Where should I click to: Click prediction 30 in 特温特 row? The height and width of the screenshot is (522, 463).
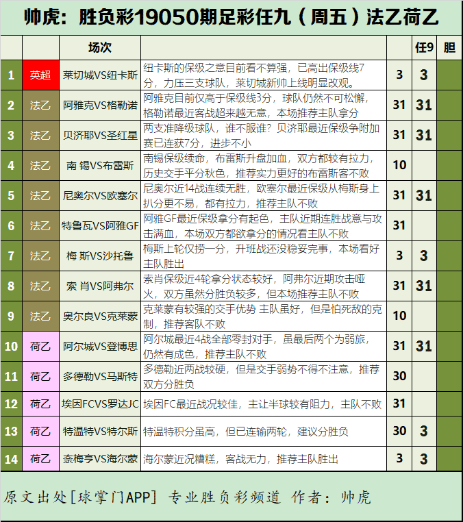pos(399,431)
